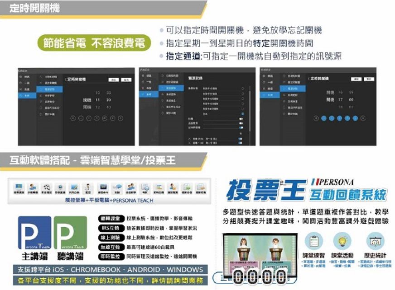Select highlighted first-column sidebar item in left screenshot
The height and width of the screenshot is (290, 395).
pos(27,95)
